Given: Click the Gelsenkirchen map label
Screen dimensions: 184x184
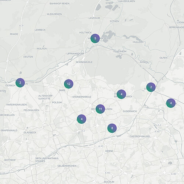Looking at the screenshot, I should click(x=67, y=166).
